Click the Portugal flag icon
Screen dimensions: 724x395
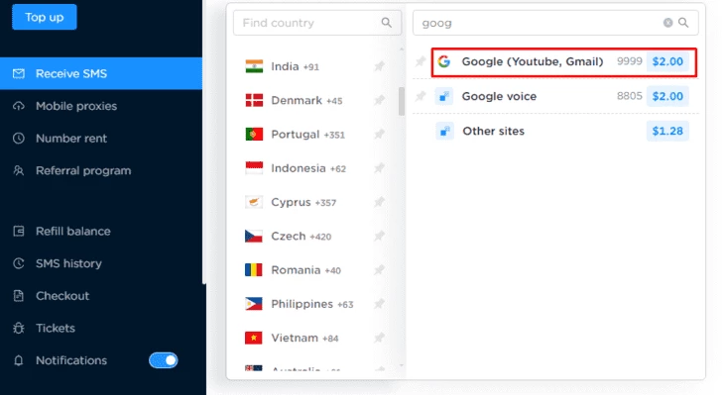[x=254, y=134]
